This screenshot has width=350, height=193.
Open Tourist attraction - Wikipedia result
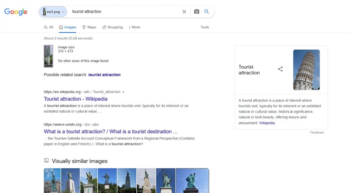pyautogui.click(x=76, y=99)
